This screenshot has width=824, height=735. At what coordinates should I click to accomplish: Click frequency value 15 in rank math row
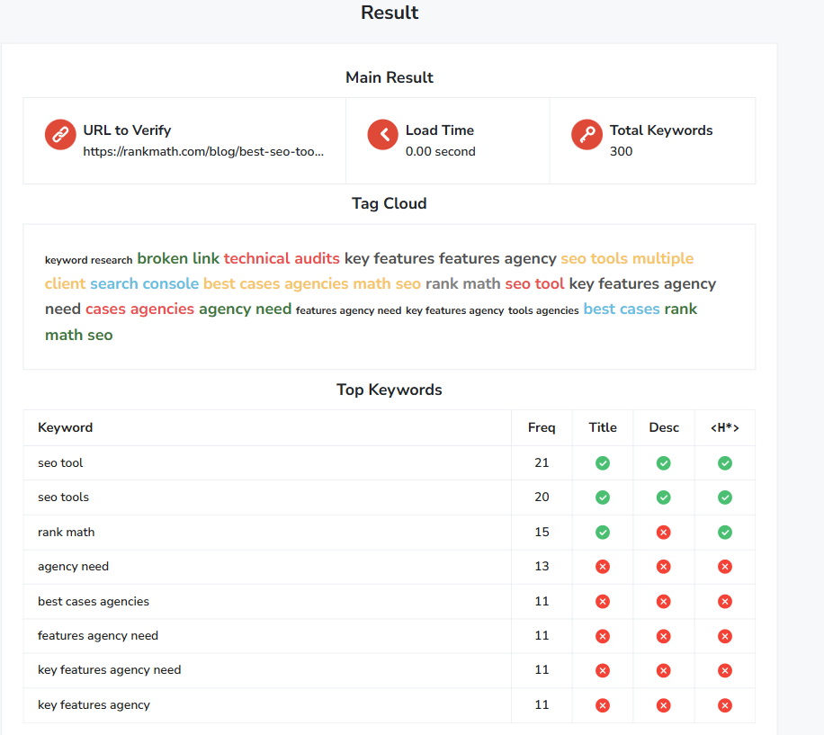click(x=542, y=533)
